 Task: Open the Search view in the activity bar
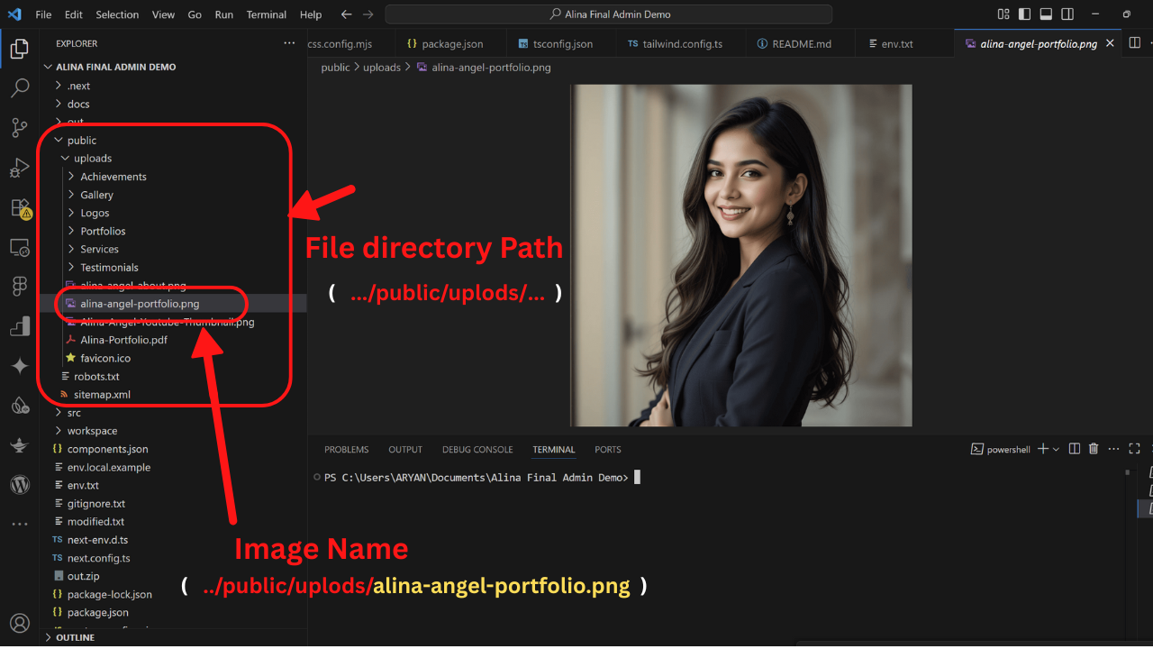tap(20, 87)
